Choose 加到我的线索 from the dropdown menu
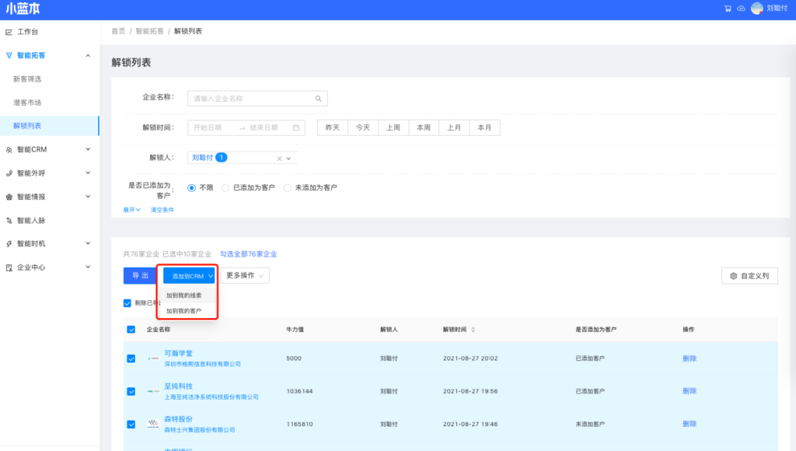Screen dimensions: 796x451 [183, 295]
